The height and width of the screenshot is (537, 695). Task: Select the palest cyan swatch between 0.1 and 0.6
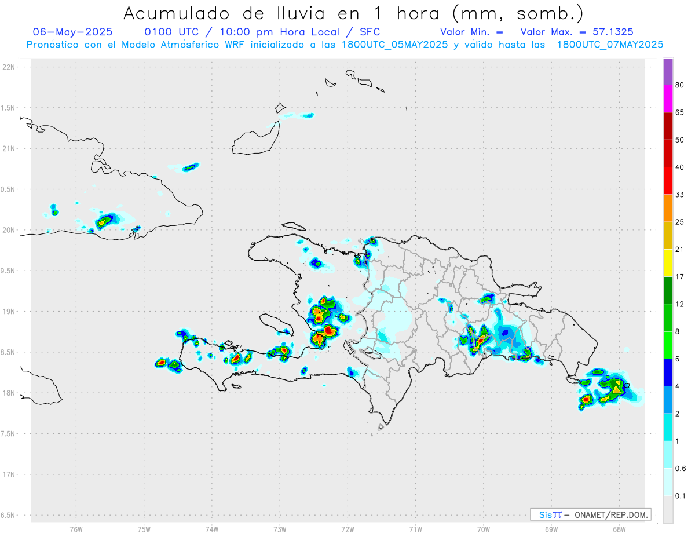tap(668, 481)
